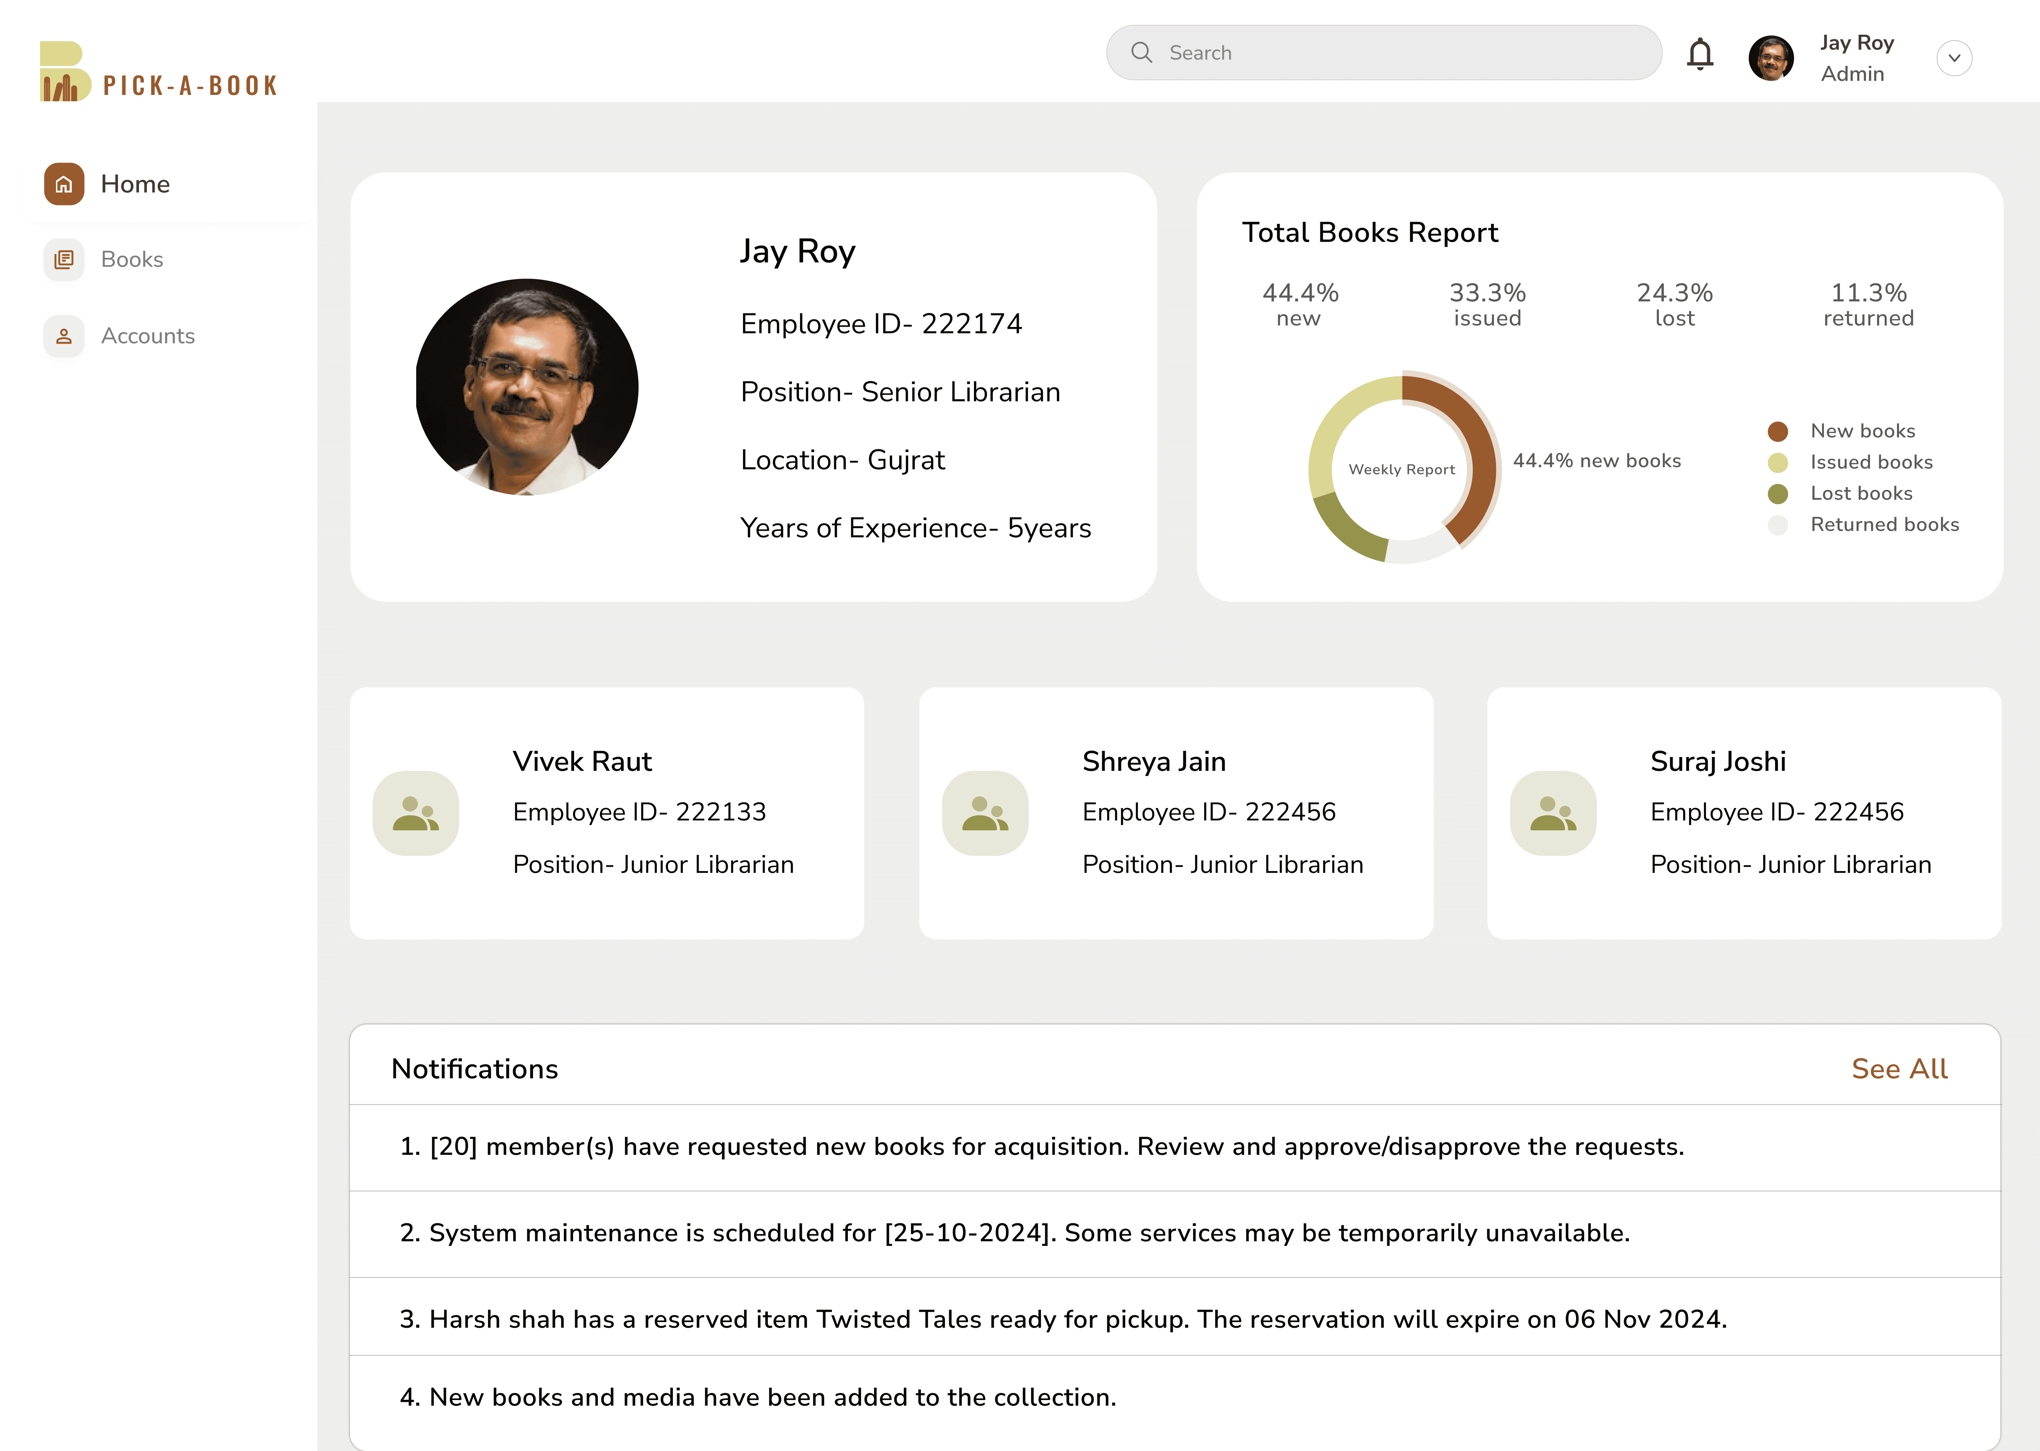Click the Accounts sidebar icon
The width and height of the screenshot is (2040, 1451).
[64, 336]
